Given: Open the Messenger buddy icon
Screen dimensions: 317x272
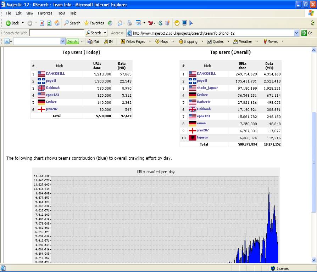Looking at the screenshot, I should 160,23.
